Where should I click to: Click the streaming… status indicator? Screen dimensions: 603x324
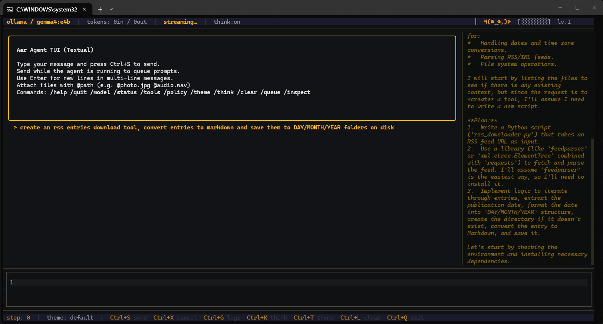tap(180, 22)
